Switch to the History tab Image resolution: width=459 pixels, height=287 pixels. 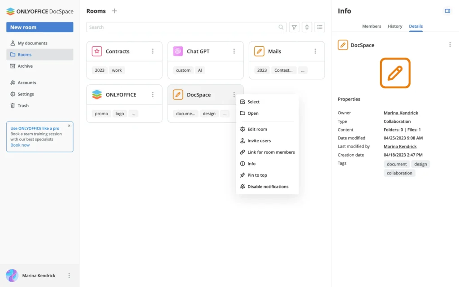coord(395,26)
